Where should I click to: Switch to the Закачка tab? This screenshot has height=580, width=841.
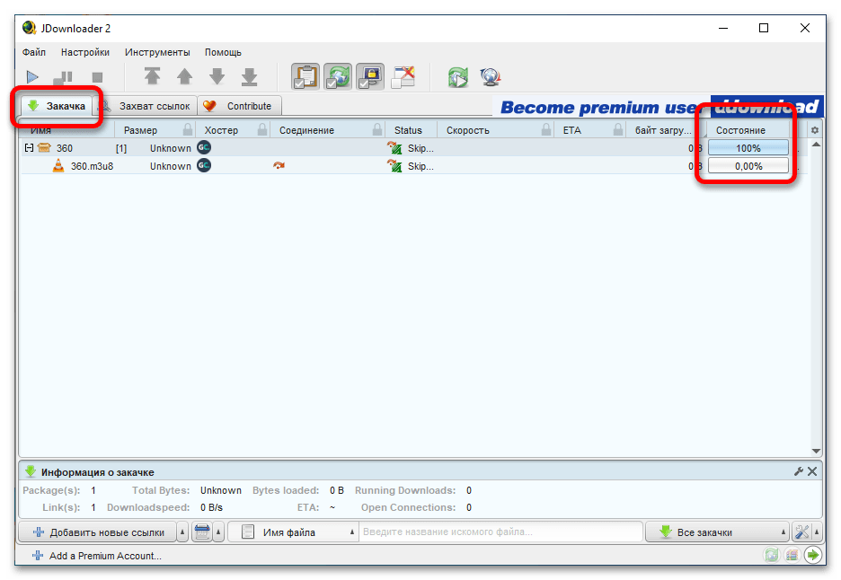pyautogui.click(x=57, y=106)
